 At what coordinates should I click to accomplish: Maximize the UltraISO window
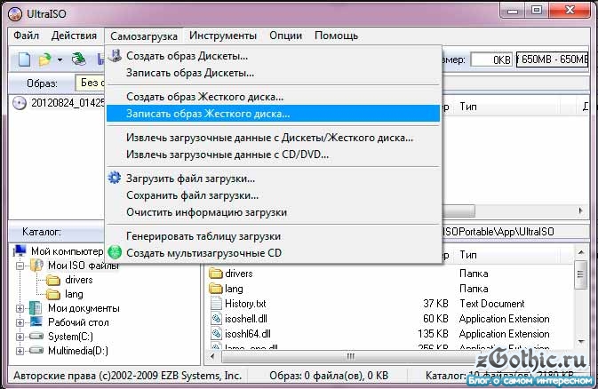pos(536,11)
